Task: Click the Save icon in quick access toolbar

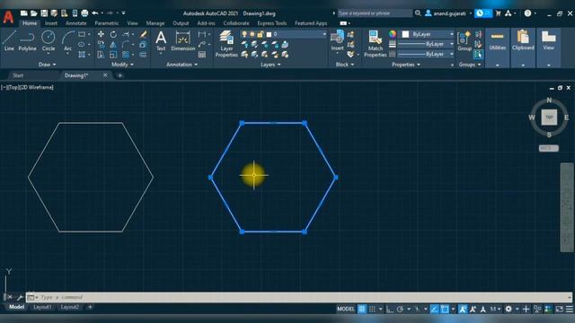Action: coord(44,13)
